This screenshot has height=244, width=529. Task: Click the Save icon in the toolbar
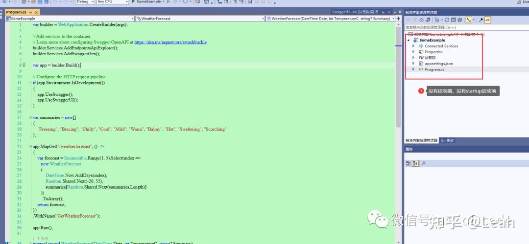pyautogui.click(x=40, y=1)
